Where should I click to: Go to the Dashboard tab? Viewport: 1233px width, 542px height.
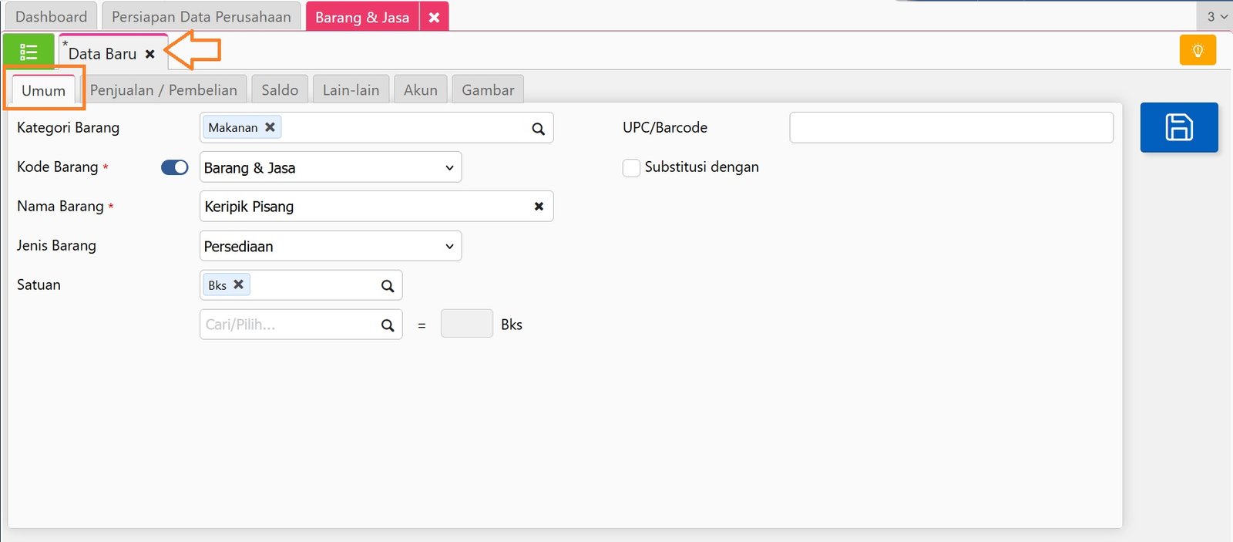[x=51, y=17]
